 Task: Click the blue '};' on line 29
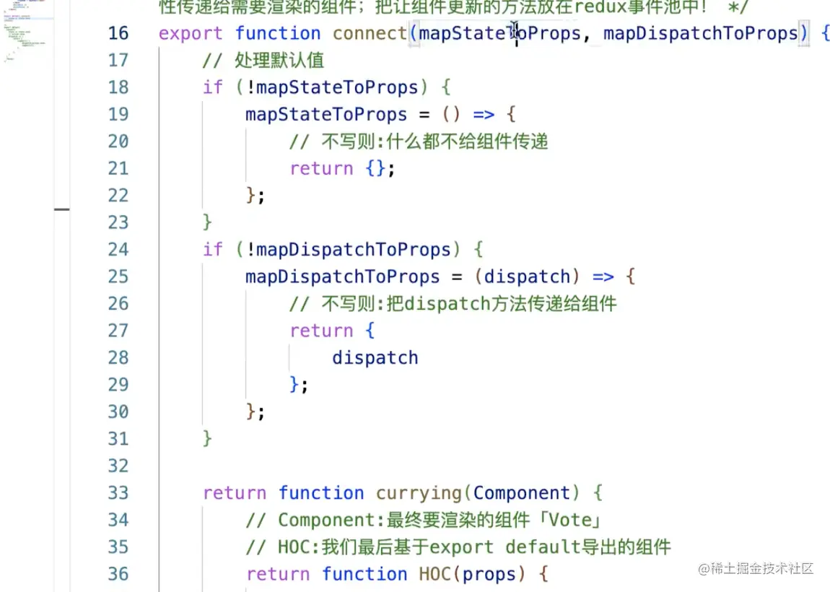[299, 384]
